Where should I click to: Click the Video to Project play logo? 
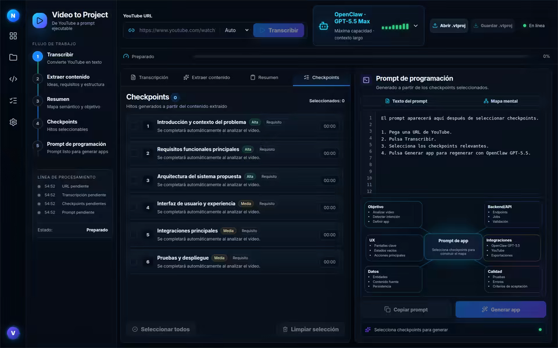click(40, 21)
